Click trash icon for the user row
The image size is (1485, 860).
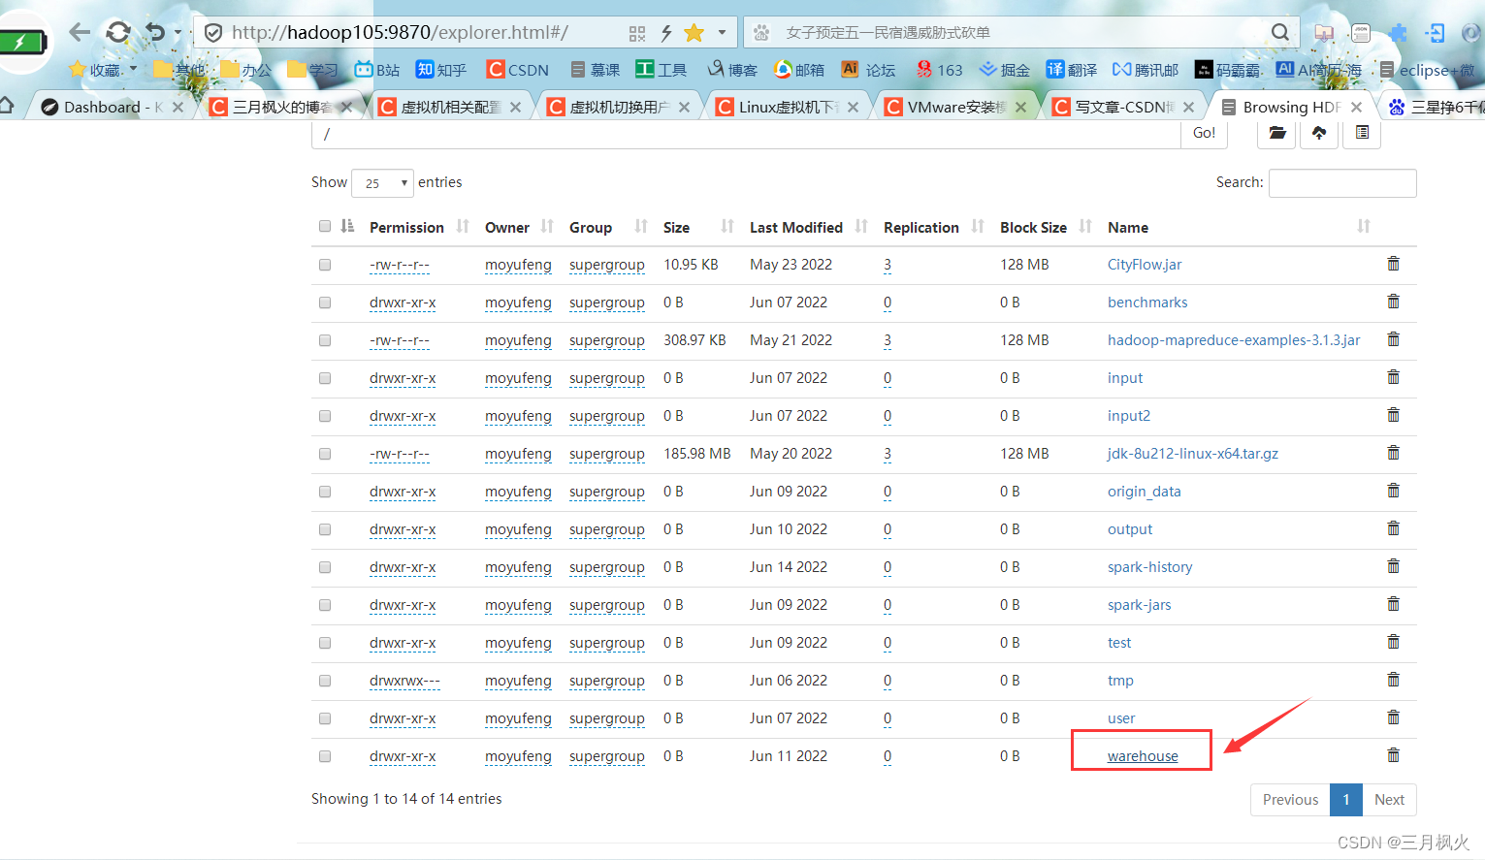(x=1393, y=717)
